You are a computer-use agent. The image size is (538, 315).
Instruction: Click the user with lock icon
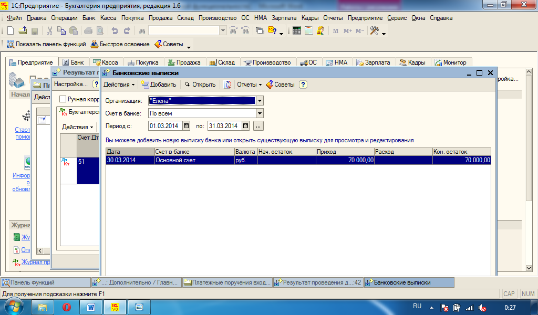tap(320, 31)
